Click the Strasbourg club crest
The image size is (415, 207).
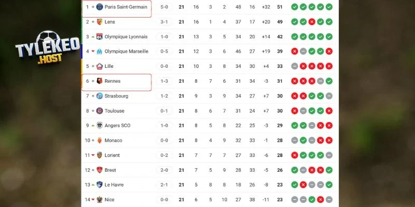(100, 96)
